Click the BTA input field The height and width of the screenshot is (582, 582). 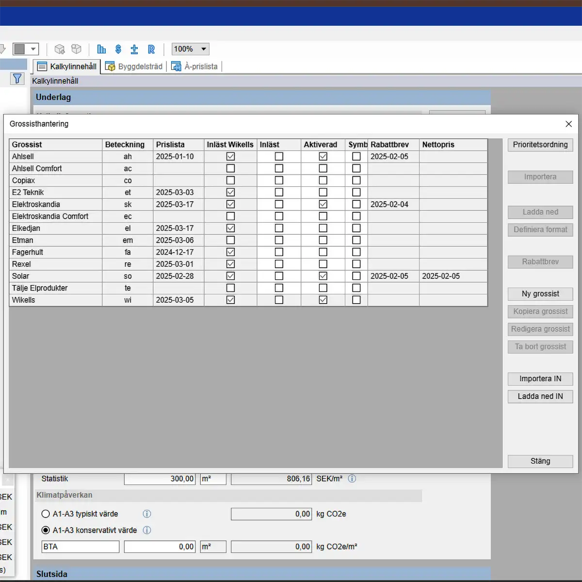click(x=81, y=547)
